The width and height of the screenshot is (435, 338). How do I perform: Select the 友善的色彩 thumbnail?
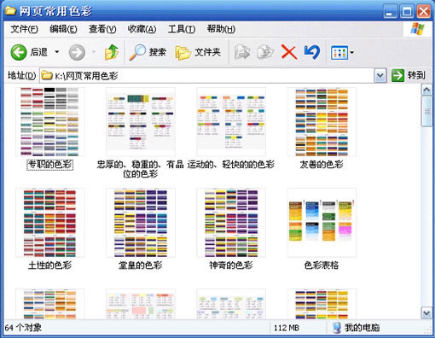click(x=322, y=122)
